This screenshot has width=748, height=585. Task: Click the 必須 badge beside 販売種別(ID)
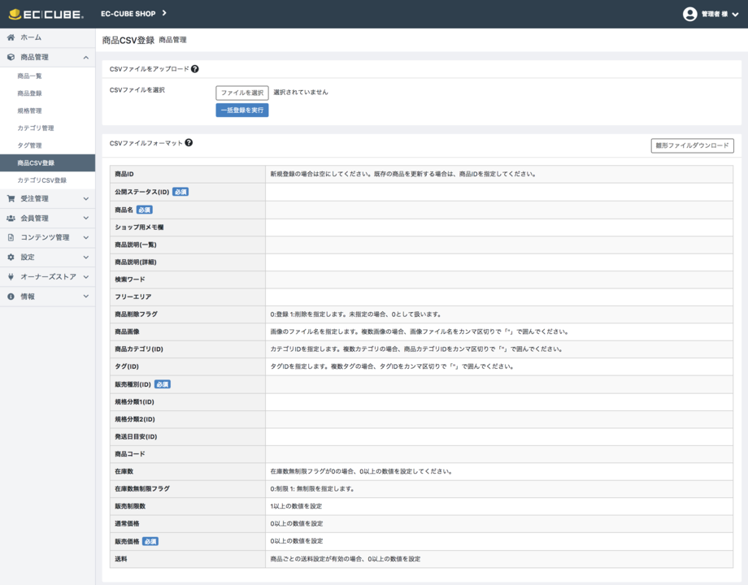[162, 384]
